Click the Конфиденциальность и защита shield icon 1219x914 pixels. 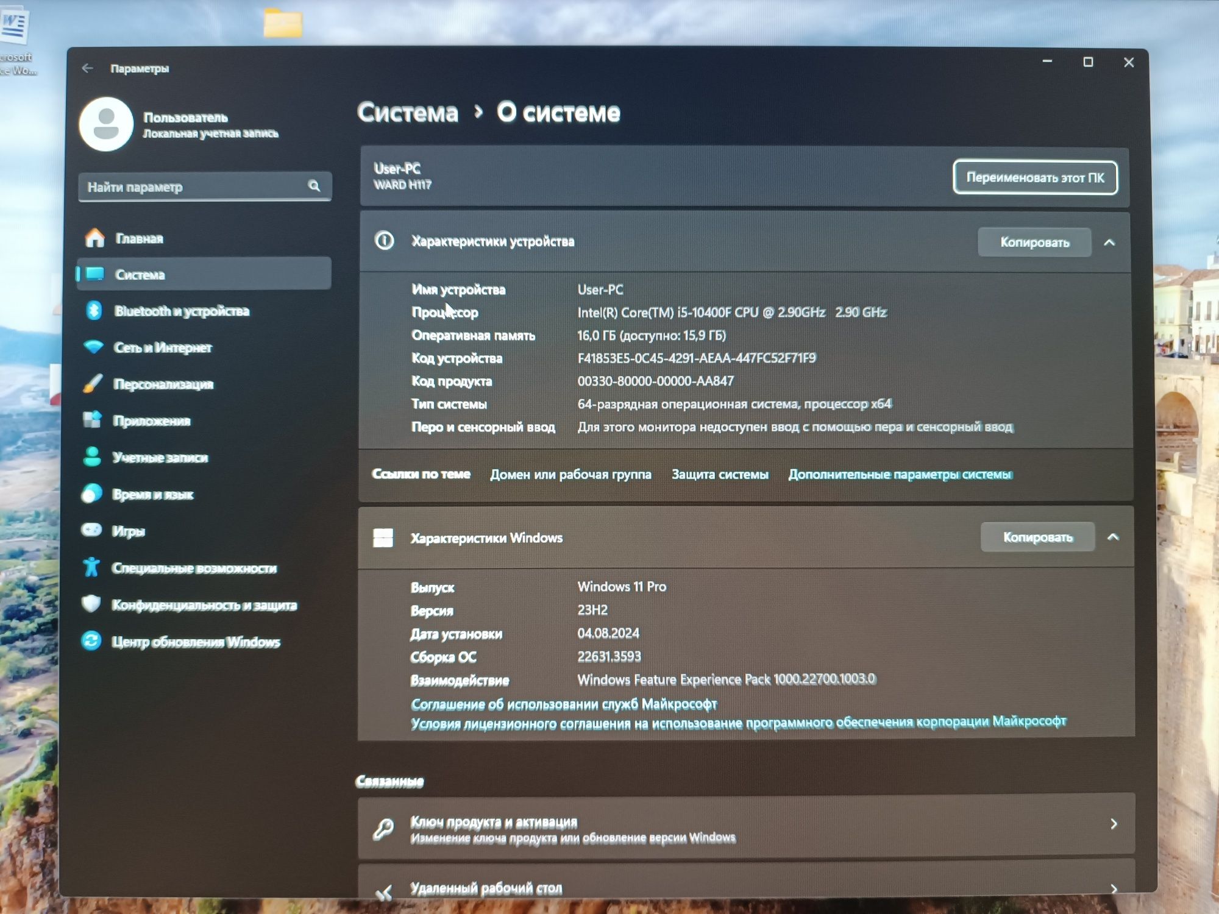(x=91, y=604)
